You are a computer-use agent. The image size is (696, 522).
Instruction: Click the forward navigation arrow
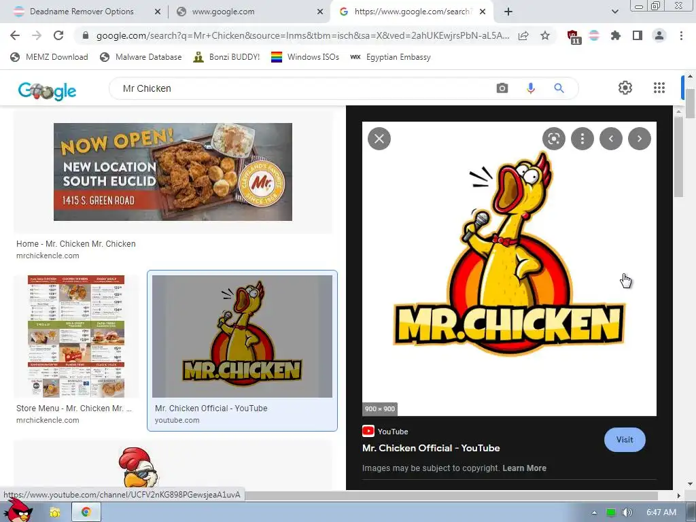37,35
